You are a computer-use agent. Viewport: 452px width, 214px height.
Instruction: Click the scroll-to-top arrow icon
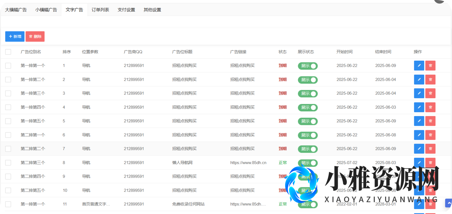pos(449,203)
